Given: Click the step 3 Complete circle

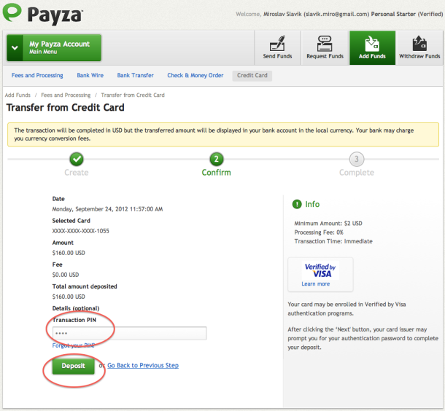Looking at the screenshot, I should (x=357, y=159).
